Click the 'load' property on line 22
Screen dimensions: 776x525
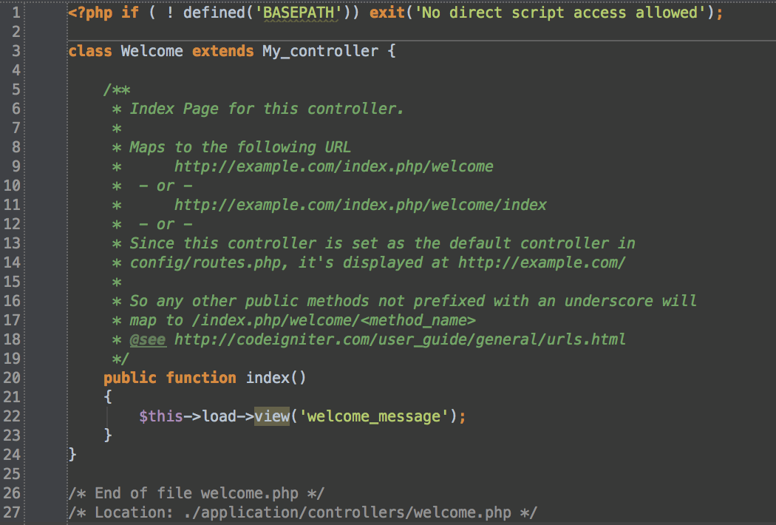point(219,416)
